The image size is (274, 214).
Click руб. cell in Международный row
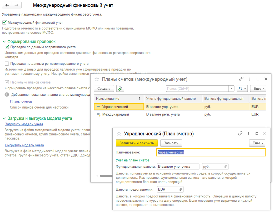pos(226,114)
